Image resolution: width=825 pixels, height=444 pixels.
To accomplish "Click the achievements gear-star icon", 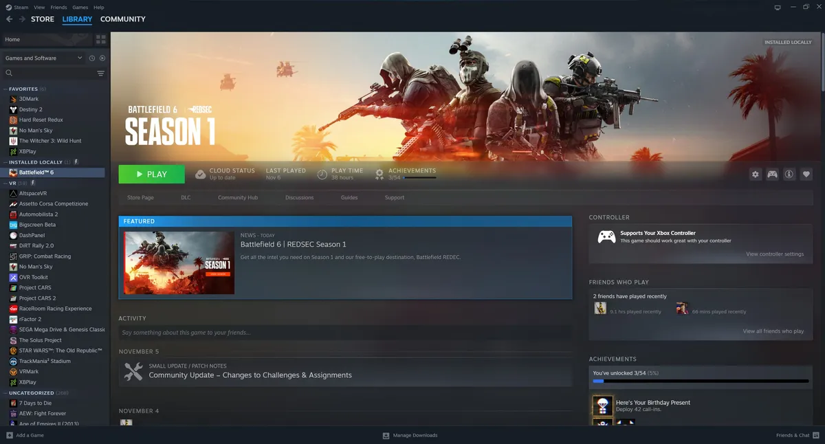I will pyautogui.click(x=379, y=174).
